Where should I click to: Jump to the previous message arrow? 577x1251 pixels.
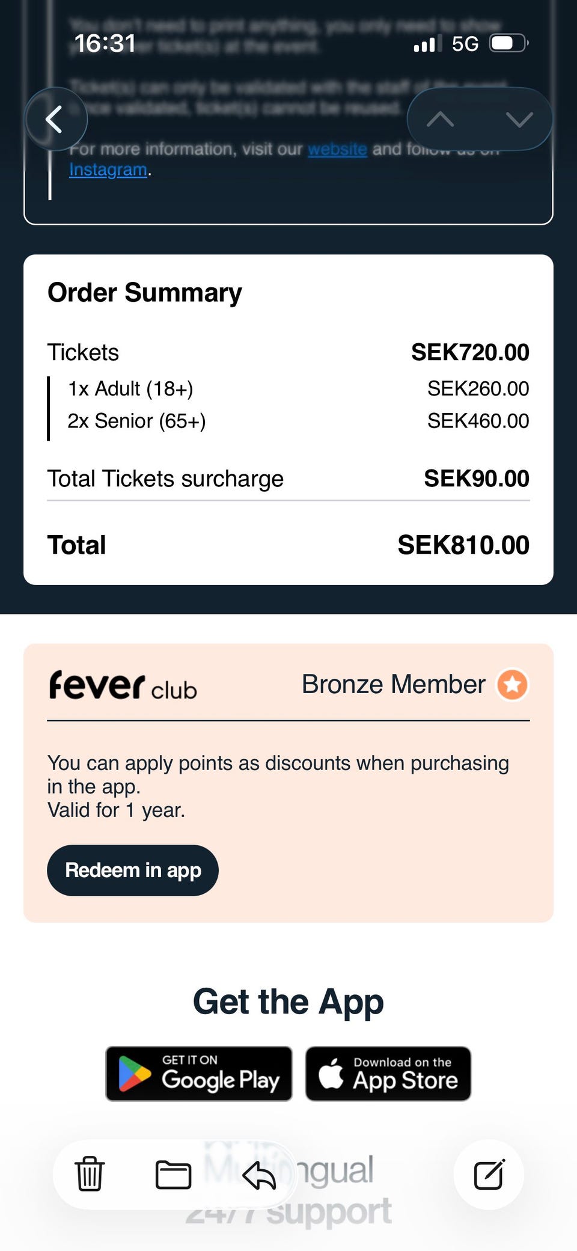coord(441,119)
